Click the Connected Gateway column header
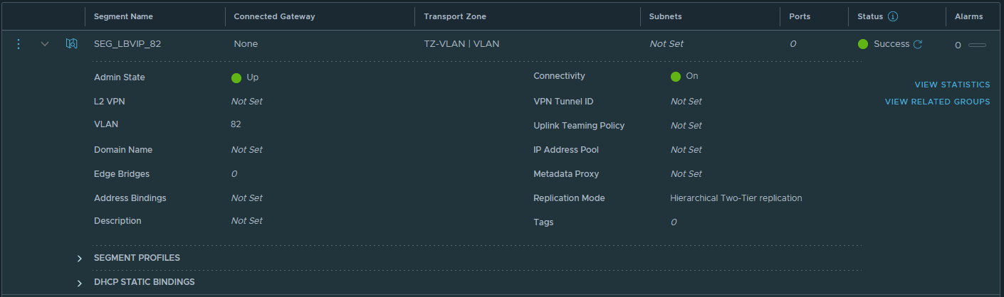 (x=274, y=16)
